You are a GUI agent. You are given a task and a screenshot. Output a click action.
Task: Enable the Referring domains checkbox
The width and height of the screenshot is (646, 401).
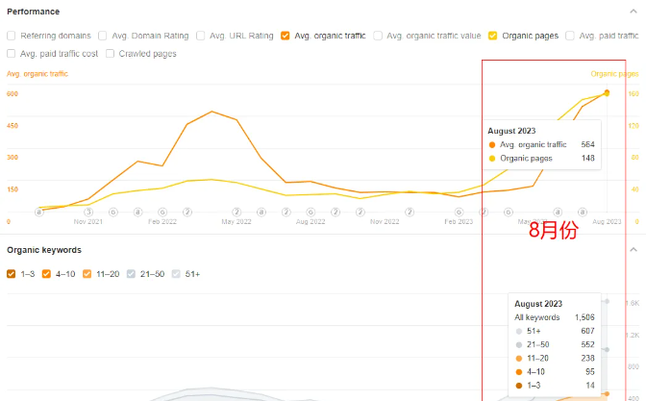click(12, 36)
